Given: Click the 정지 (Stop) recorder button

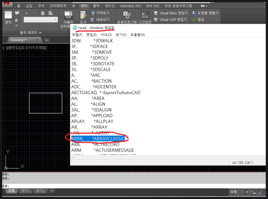Looking at the screenshot, I should [8, 18].
